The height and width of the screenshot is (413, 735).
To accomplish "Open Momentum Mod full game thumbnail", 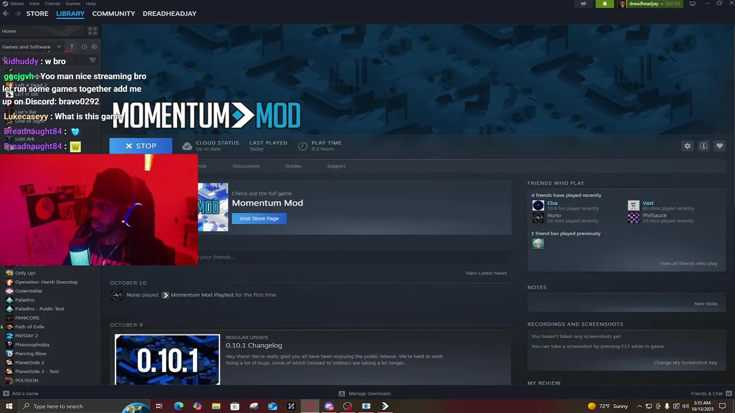I will point(213,207).
